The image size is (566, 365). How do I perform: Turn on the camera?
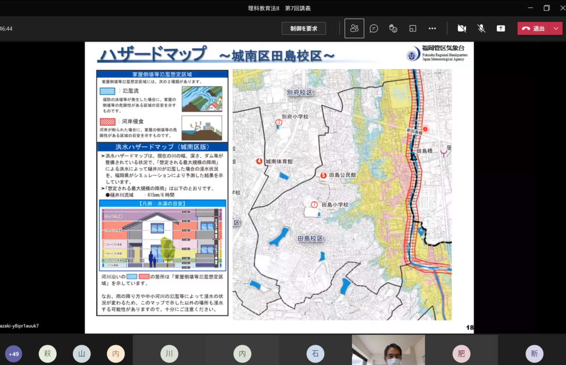click(462, 28)
